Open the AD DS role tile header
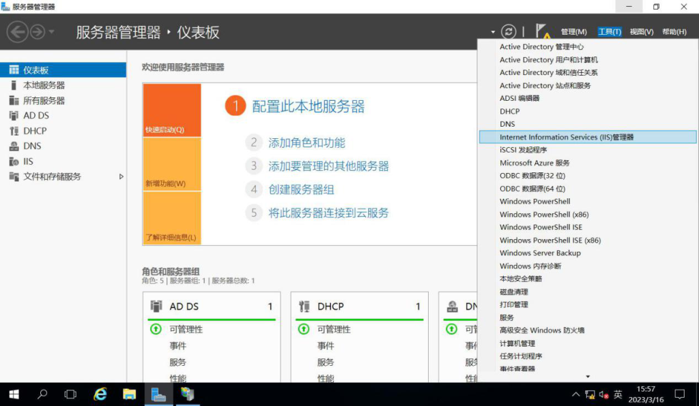Screen dimensions: 699x406 coord(212,307)
